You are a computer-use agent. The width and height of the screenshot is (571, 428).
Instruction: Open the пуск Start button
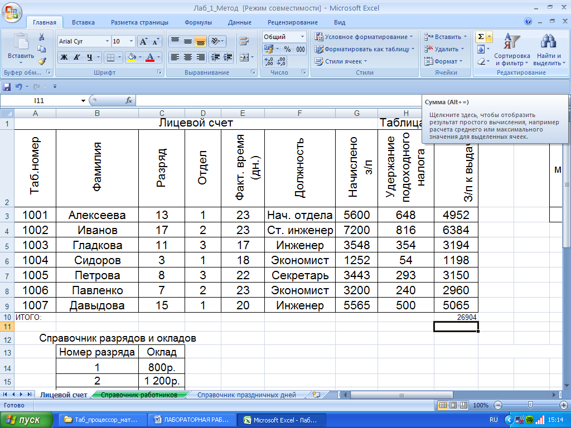coord(26,420)
